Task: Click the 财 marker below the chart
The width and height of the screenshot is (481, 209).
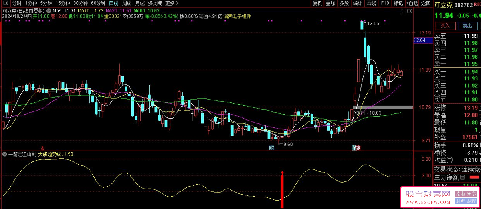Action: point(271,148)
